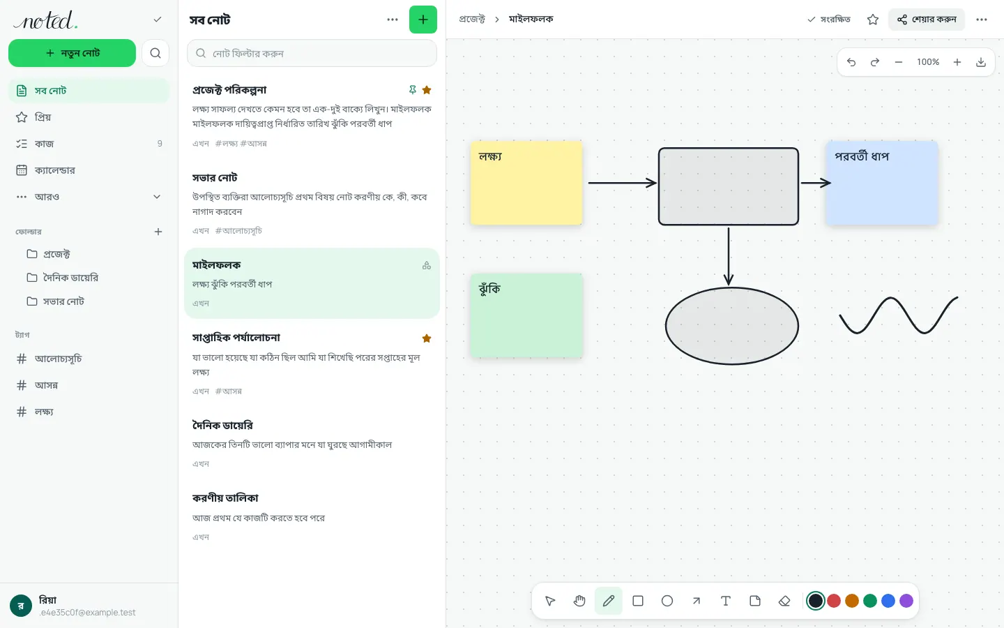1004x628 pixels.
Task: Pick the sticky note tool
Action: [x=754, y=601]
